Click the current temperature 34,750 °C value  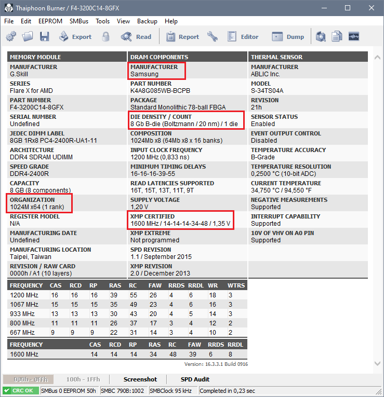point(281,190)
